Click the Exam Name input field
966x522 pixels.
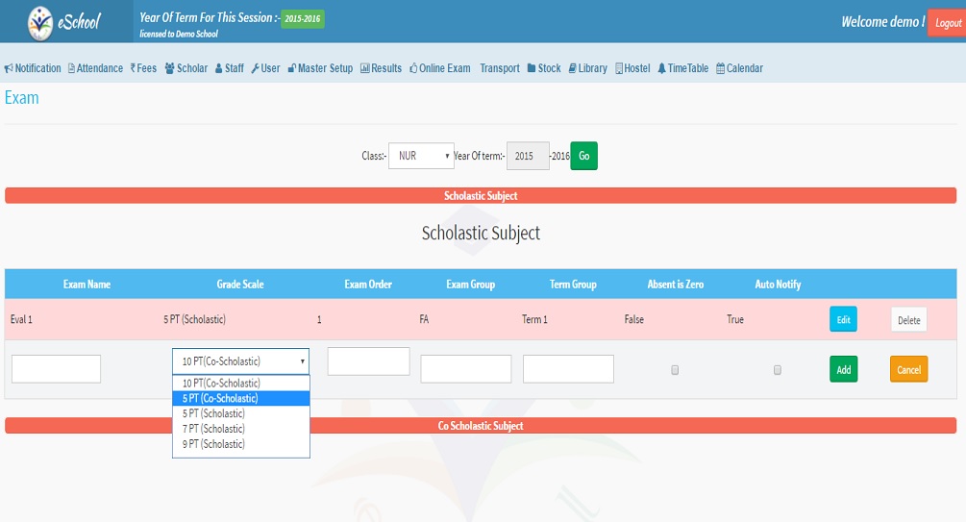(x=56, y=369)
